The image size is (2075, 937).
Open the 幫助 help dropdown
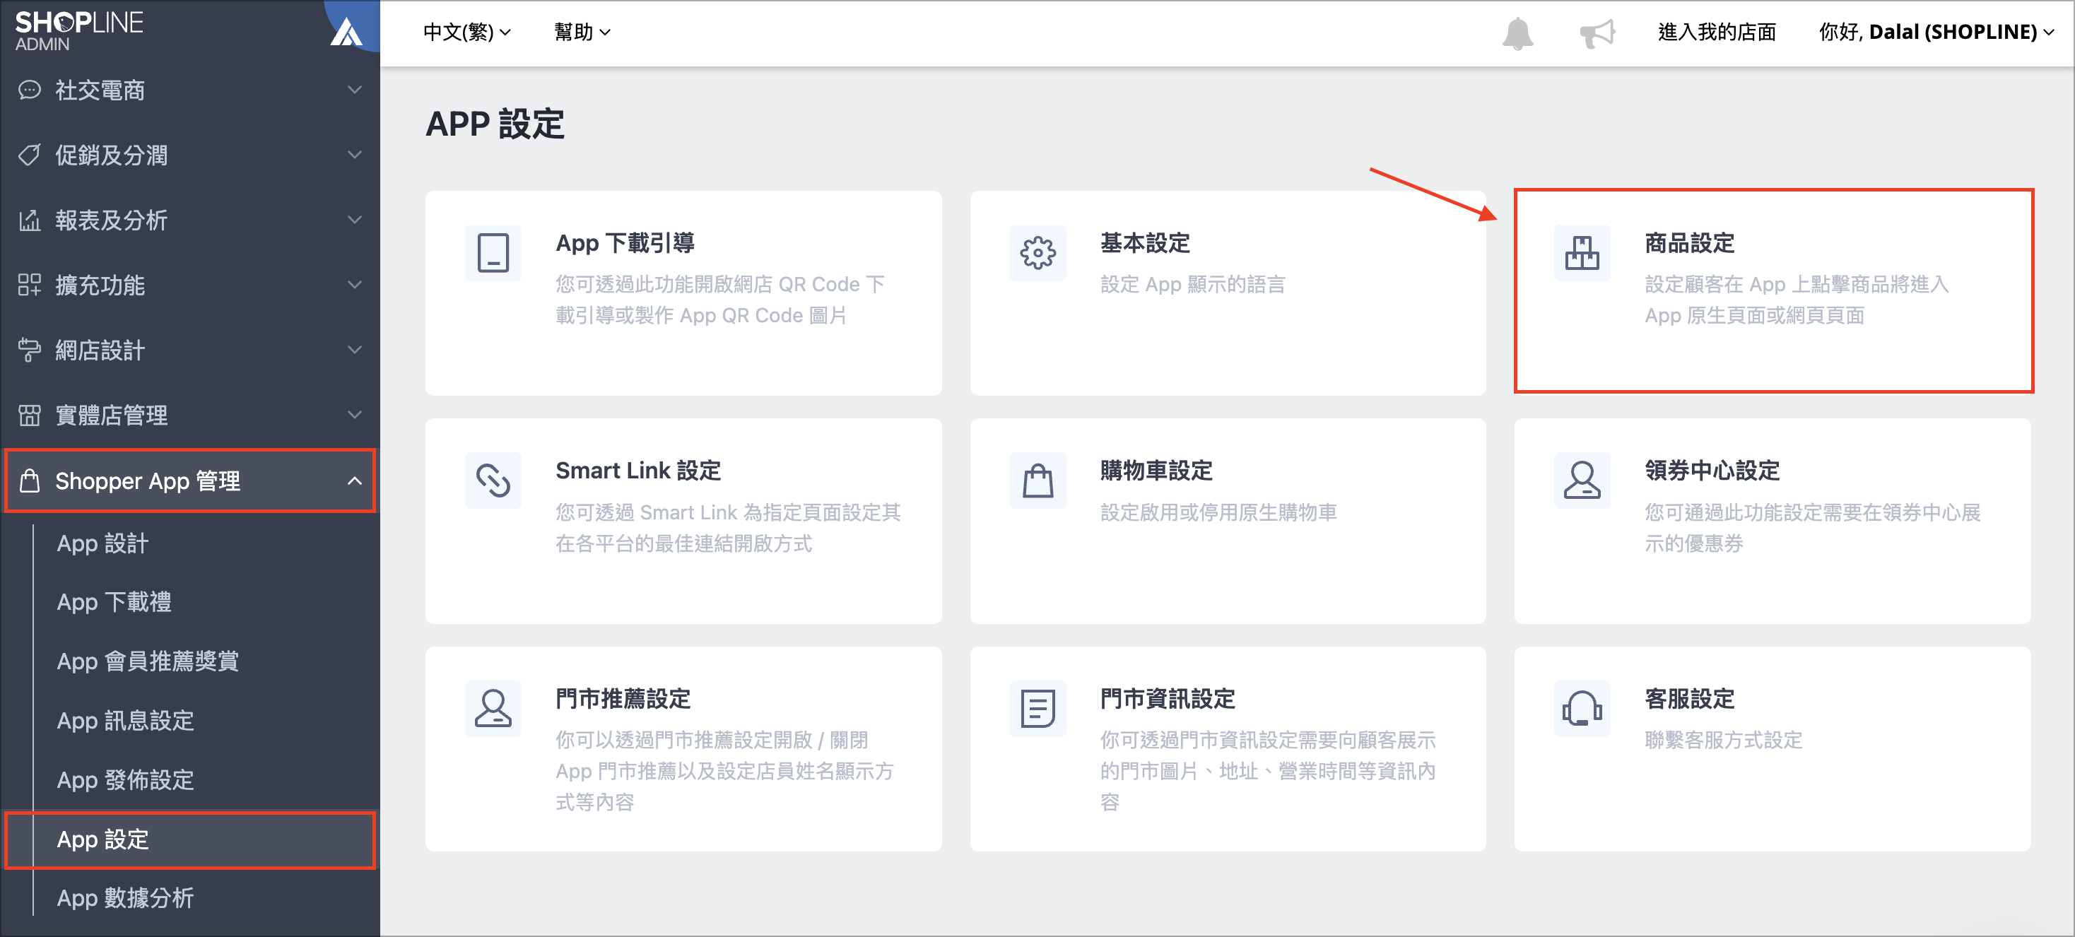[x=582, y=33]
